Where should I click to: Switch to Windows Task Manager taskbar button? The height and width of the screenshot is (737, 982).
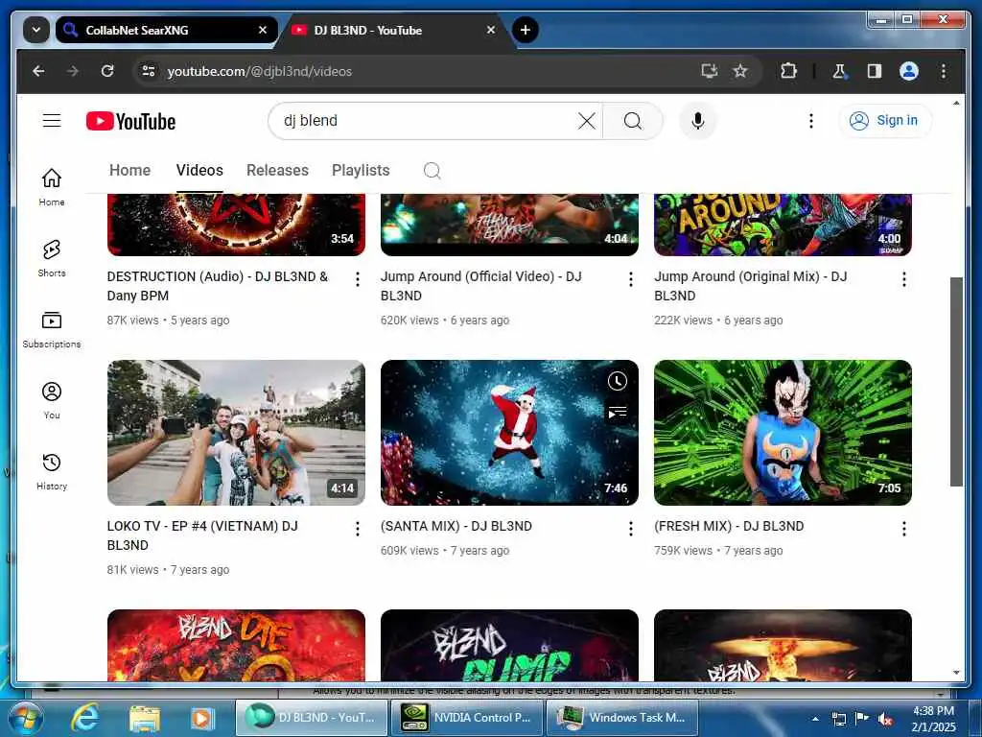[x=621, y=718]
